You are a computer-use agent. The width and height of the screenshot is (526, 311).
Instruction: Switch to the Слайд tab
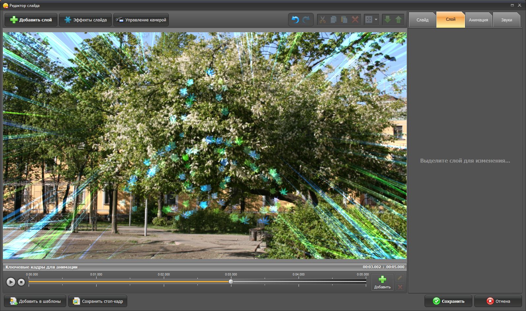[x=422, y=20]
